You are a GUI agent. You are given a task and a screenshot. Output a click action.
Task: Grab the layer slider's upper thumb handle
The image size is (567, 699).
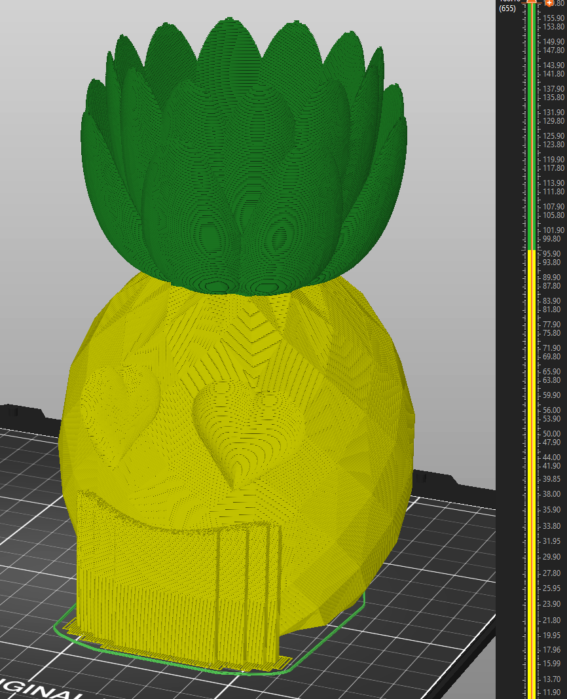click(x=531, y=1)
